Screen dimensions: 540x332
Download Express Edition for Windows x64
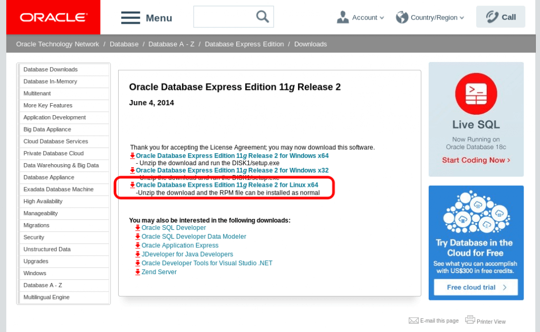coord(232,156)
